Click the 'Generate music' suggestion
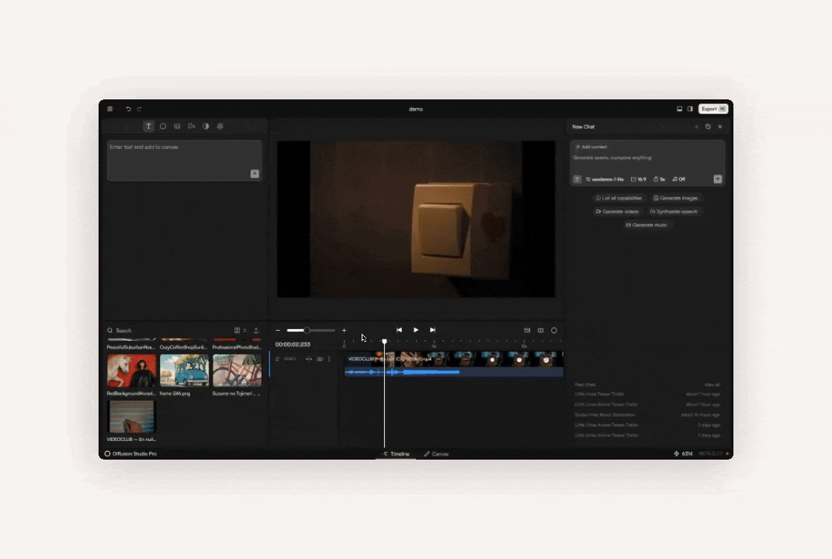Viewport: 832px width, 559px height. click(647, 225)
